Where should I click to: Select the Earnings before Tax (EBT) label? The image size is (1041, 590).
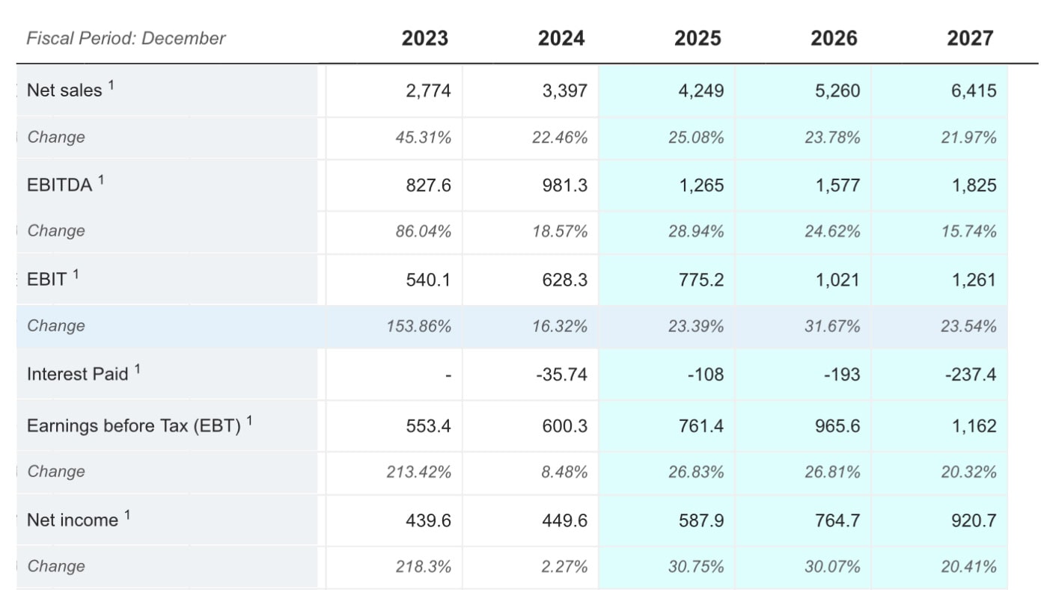133,425
